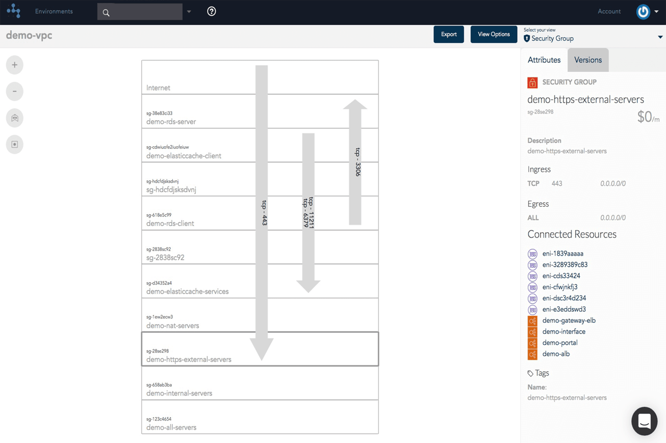Click the zoom in button on the canvas
The width and height of the screenshot is (666, 443).
click(14, 65)
